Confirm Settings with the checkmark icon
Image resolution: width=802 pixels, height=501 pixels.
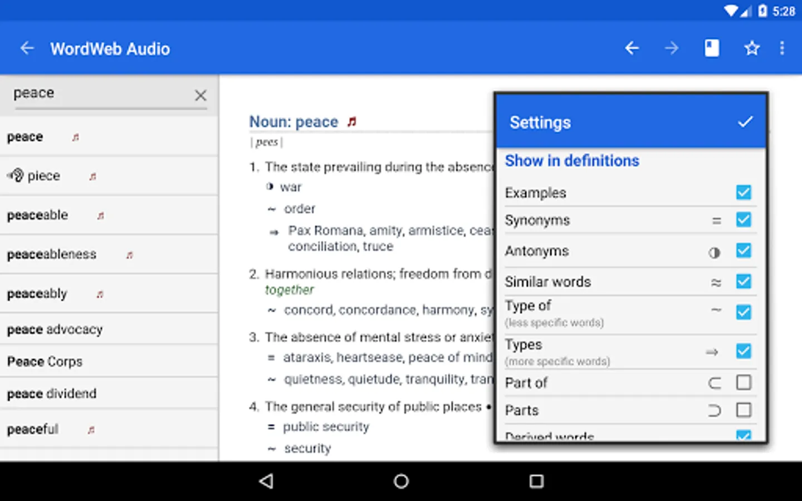745,122
